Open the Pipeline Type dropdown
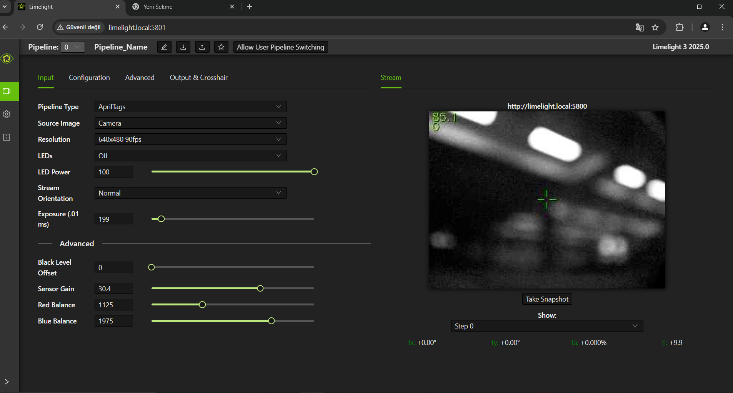 (190, 106)
